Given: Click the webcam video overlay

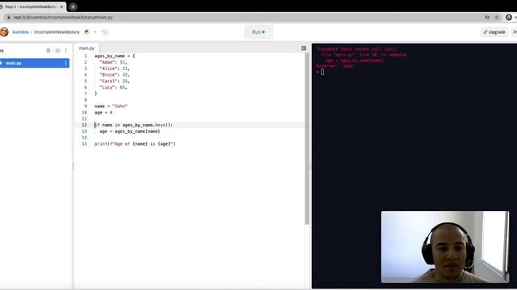Looking at the screenshot, I should (445, 247).
